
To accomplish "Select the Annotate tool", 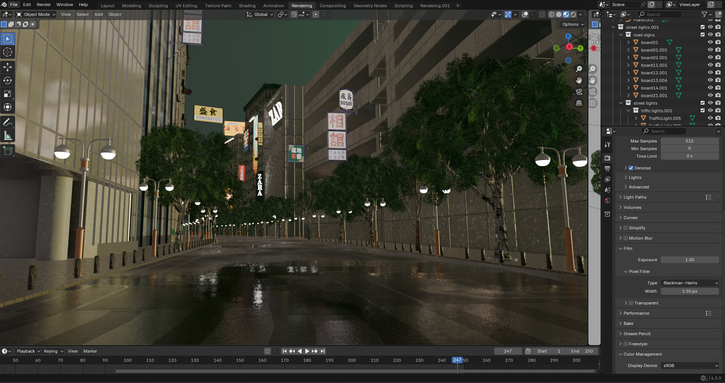I will coord(8,122).
